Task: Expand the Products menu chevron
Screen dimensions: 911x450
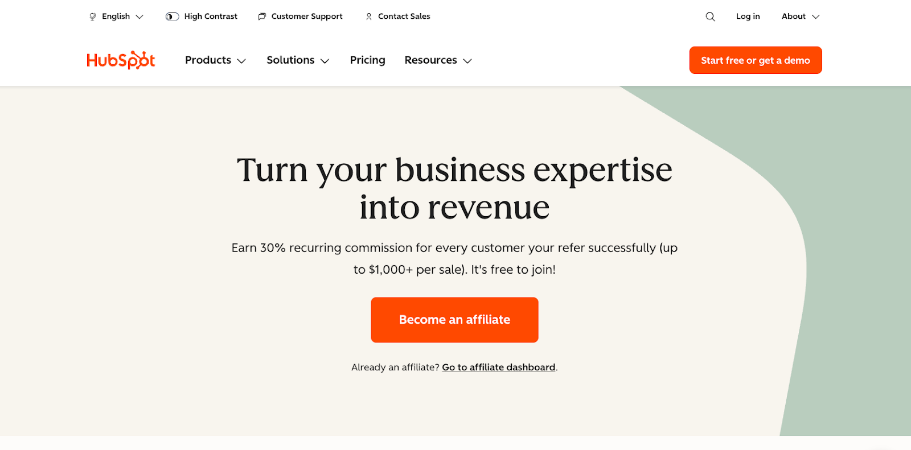Action: pos(243,60)
